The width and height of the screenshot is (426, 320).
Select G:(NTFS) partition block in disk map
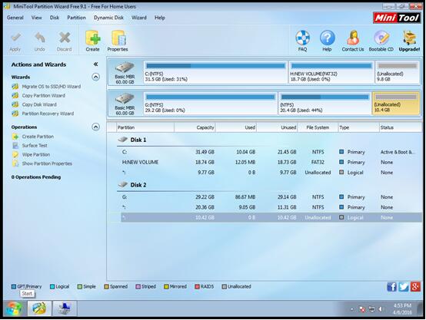pyautogui.click(x=211, y=104)
